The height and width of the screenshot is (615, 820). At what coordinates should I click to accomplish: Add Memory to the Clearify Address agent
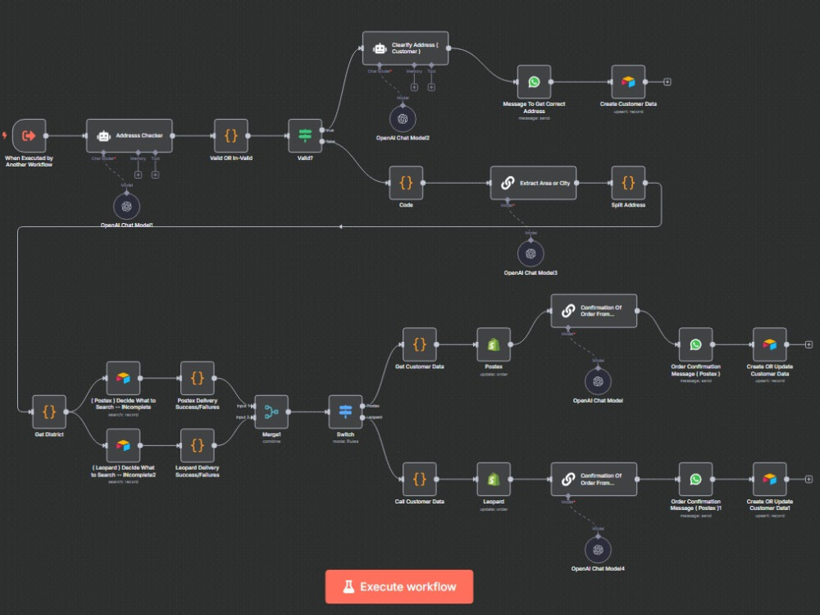point(414,88)
